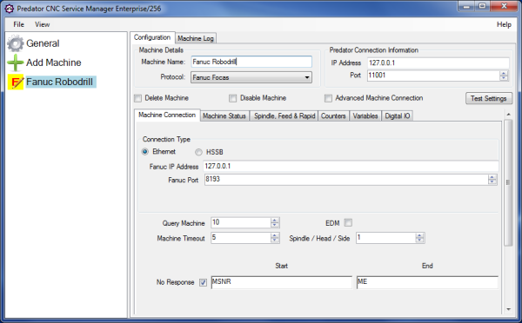
Task: Open the Spindle, Feed & Rapid tab
Action: [x=284, y=116]
